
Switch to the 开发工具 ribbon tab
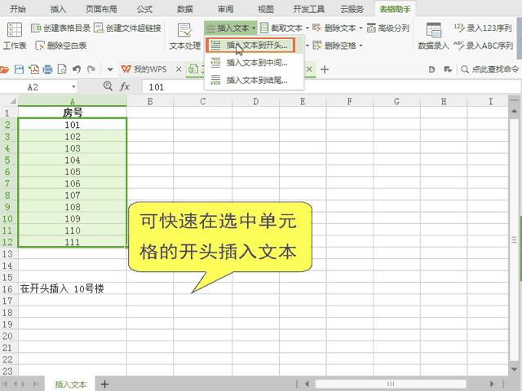coord(308,9)
